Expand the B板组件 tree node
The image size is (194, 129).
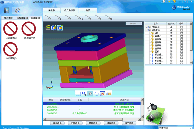click(x=147, y=27)
